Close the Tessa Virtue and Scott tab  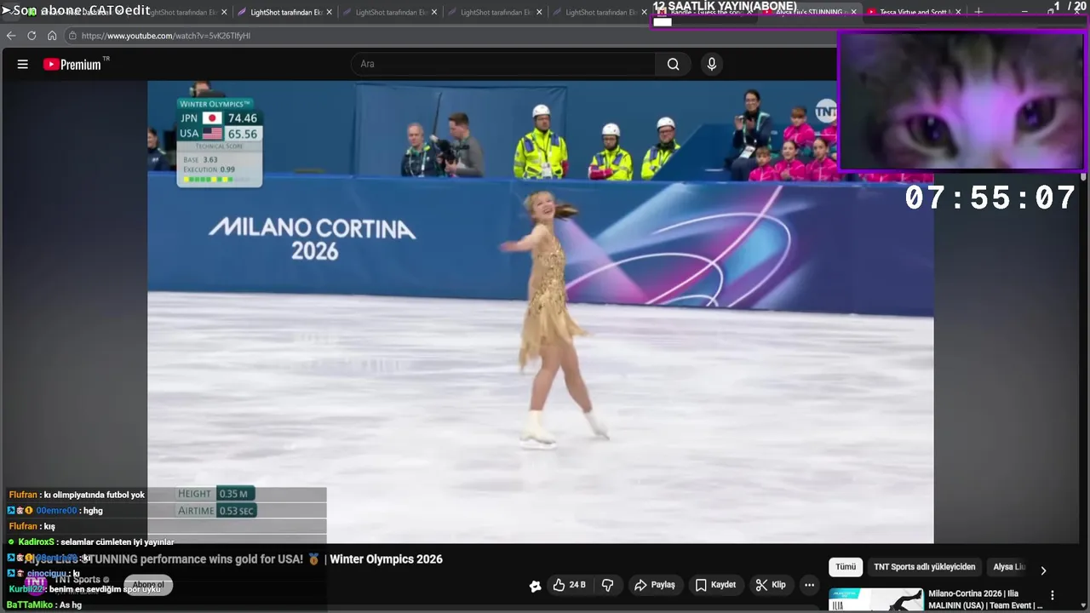959,12
